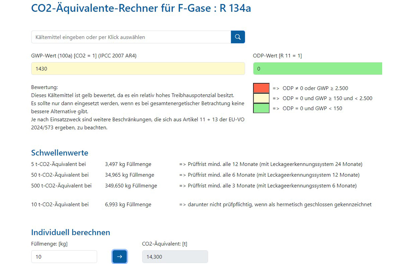403x264 pixels.
Task: Click 'Dieses Kältemittel ist gelb bewertet' sentence
Action: pos(132,95)
